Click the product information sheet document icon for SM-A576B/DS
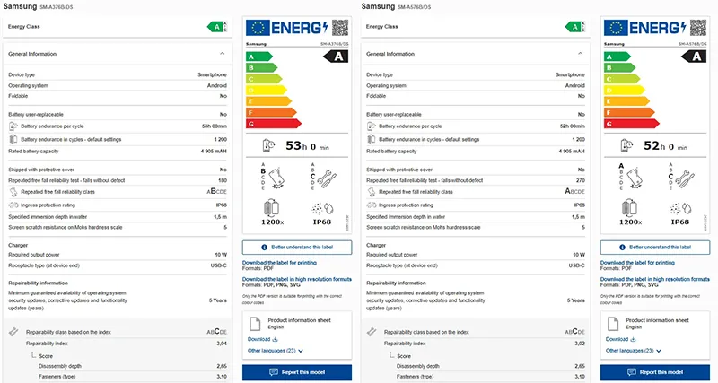Image resolution: width=718 pixels, height=383 pixels. coord(613,324)
